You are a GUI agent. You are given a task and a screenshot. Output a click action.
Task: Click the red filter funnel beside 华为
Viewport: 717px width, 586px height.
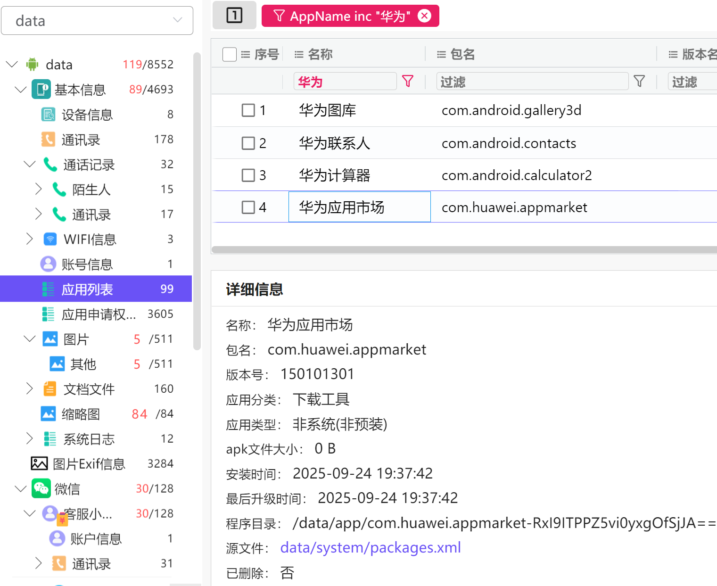[408, 81]
